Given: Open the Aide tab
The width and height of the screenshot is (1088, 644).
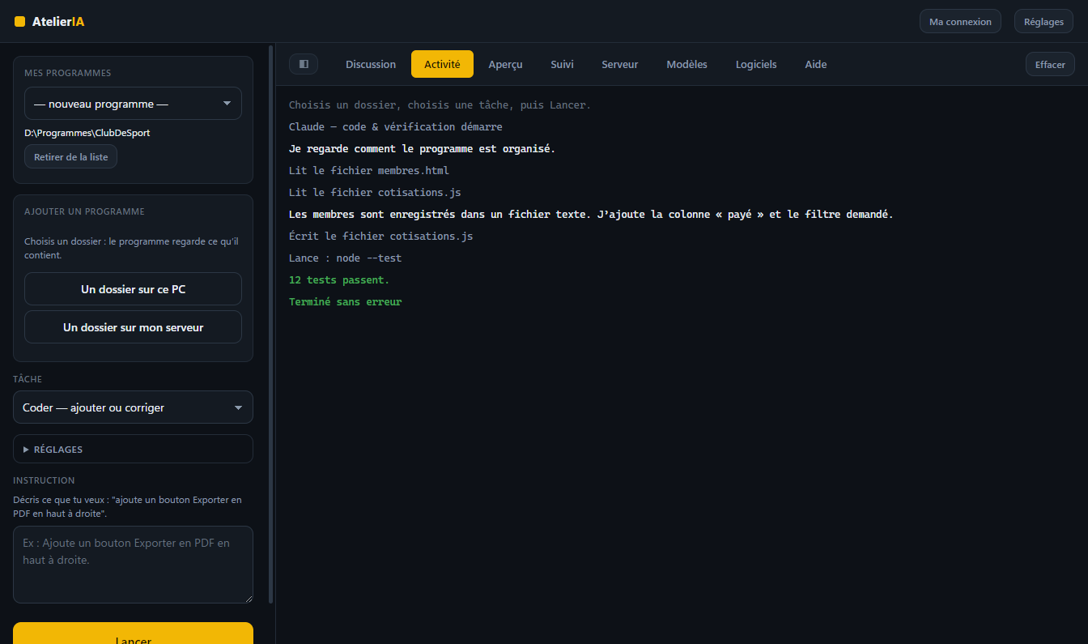Looking at the screenshot, I should [816, 64].
